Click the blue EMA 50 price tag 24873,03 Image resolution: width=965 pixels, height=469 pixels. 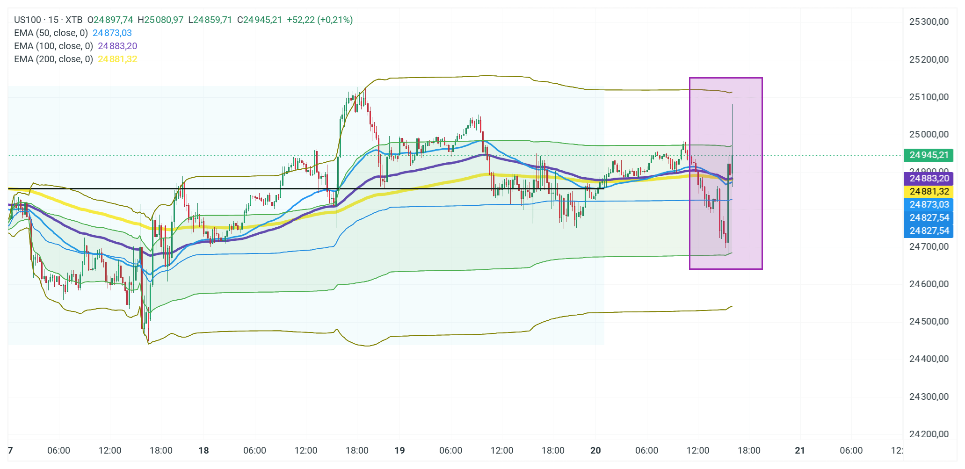(929, 204)
